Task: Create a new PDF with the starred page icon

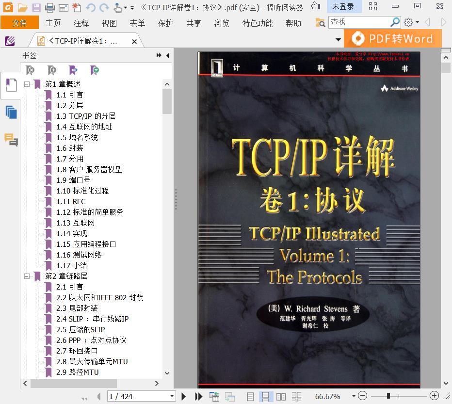Action: tap(77, 7)
